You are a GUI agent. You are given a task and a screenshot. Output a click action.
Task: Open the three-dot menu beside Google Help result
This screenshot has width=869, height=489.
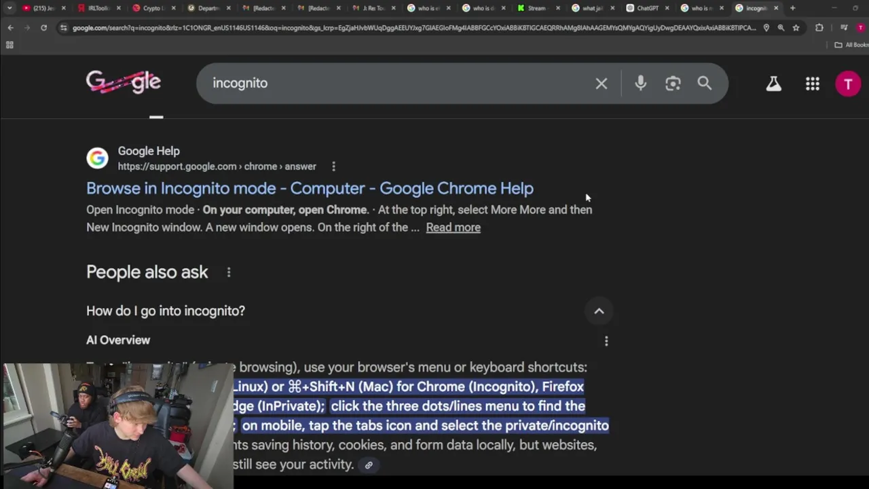[333, 166]
